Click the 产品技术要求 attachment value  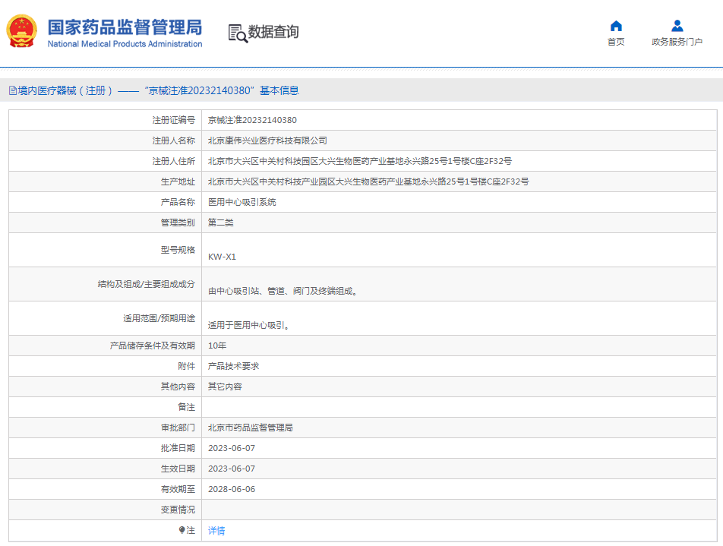[233, 366]
